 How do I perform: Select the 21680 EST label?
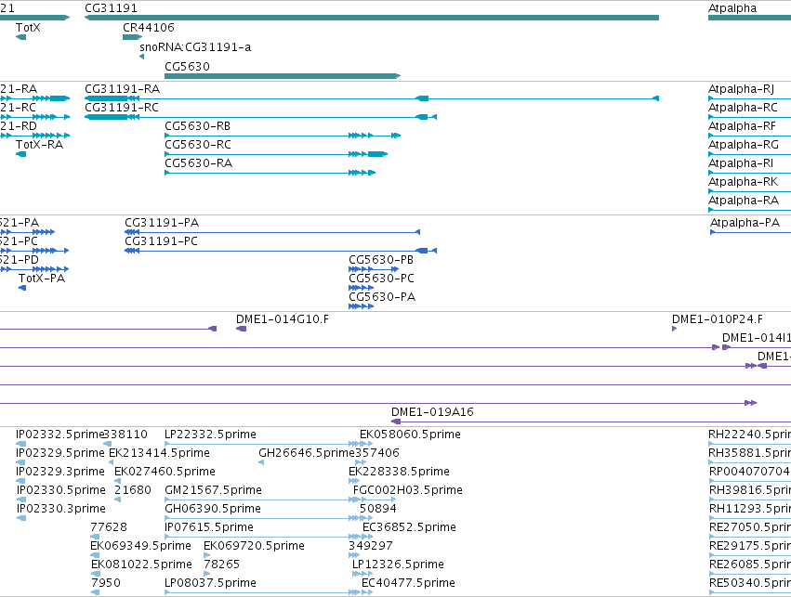[x=133, y=490]
